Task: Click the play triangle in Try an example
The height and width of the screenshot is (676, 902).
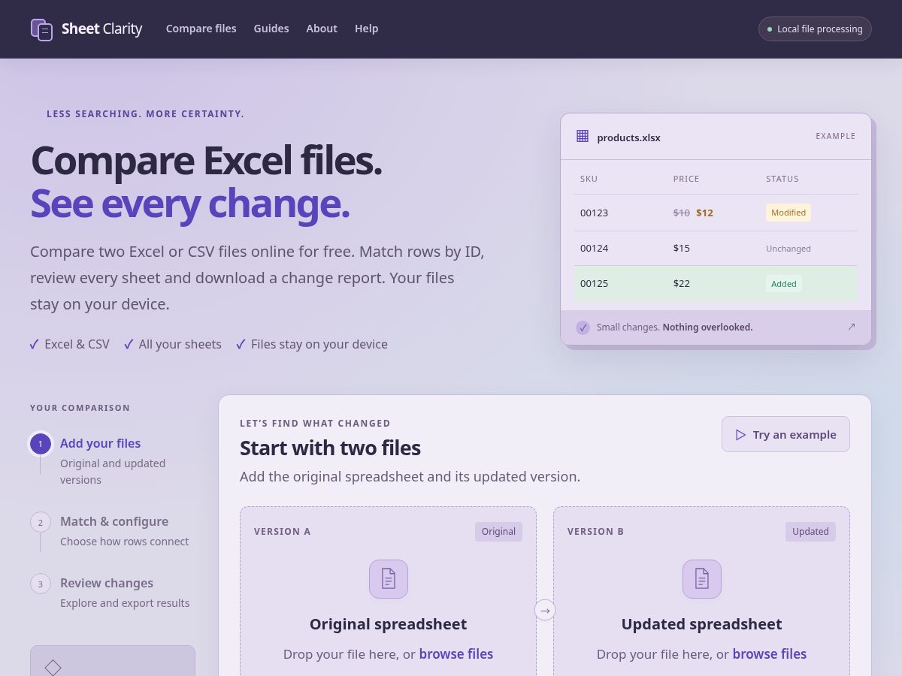Action: tap(740, 434)
